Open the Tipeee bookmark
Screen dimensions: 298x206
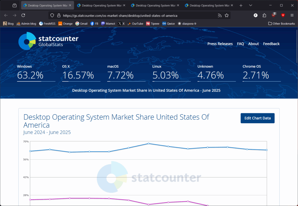(152, 24)
